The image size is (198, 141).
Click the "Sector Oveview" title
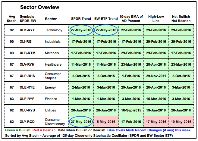click(40, 7)
